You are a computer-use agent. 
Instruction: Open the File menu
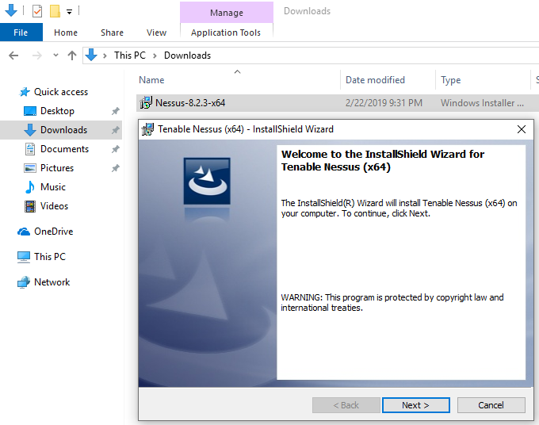pyautogui.click(x=21, y=33)
